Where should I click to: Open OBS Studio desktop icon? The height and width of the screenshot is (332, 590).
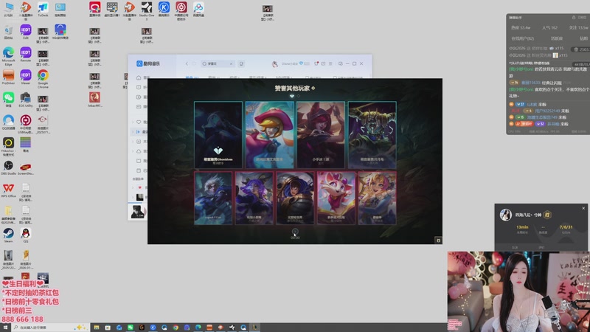[x=8, y=167]
